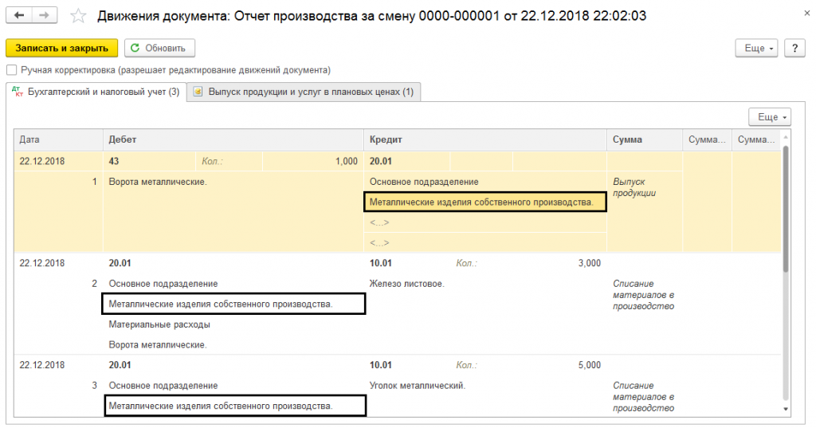Click the Дт/Кт icon on accounting tab
Screen dimensions: 816x428
(17, 92)
